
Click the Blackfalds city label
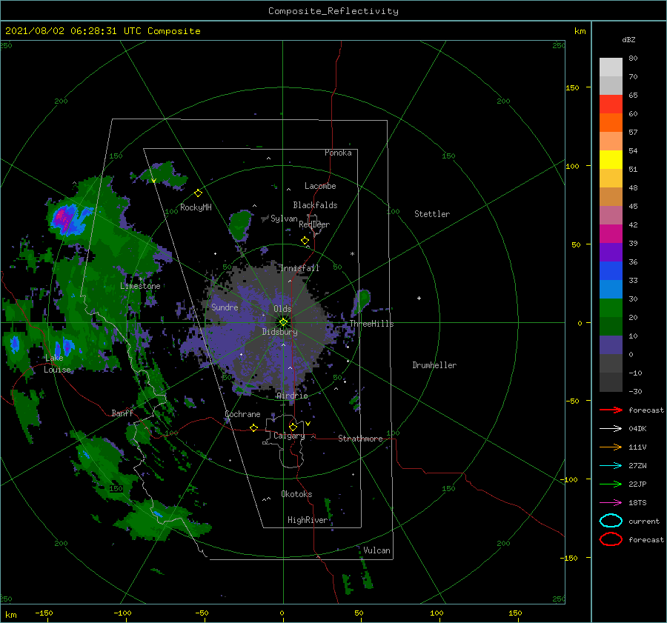point(315,205)
